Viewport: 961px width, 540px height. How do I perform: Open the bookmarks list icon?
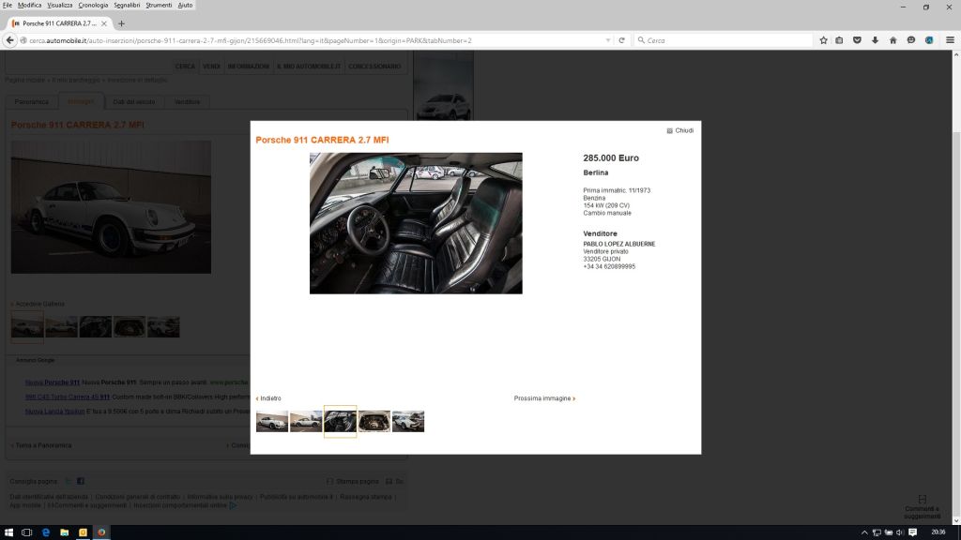coord(839,40)
